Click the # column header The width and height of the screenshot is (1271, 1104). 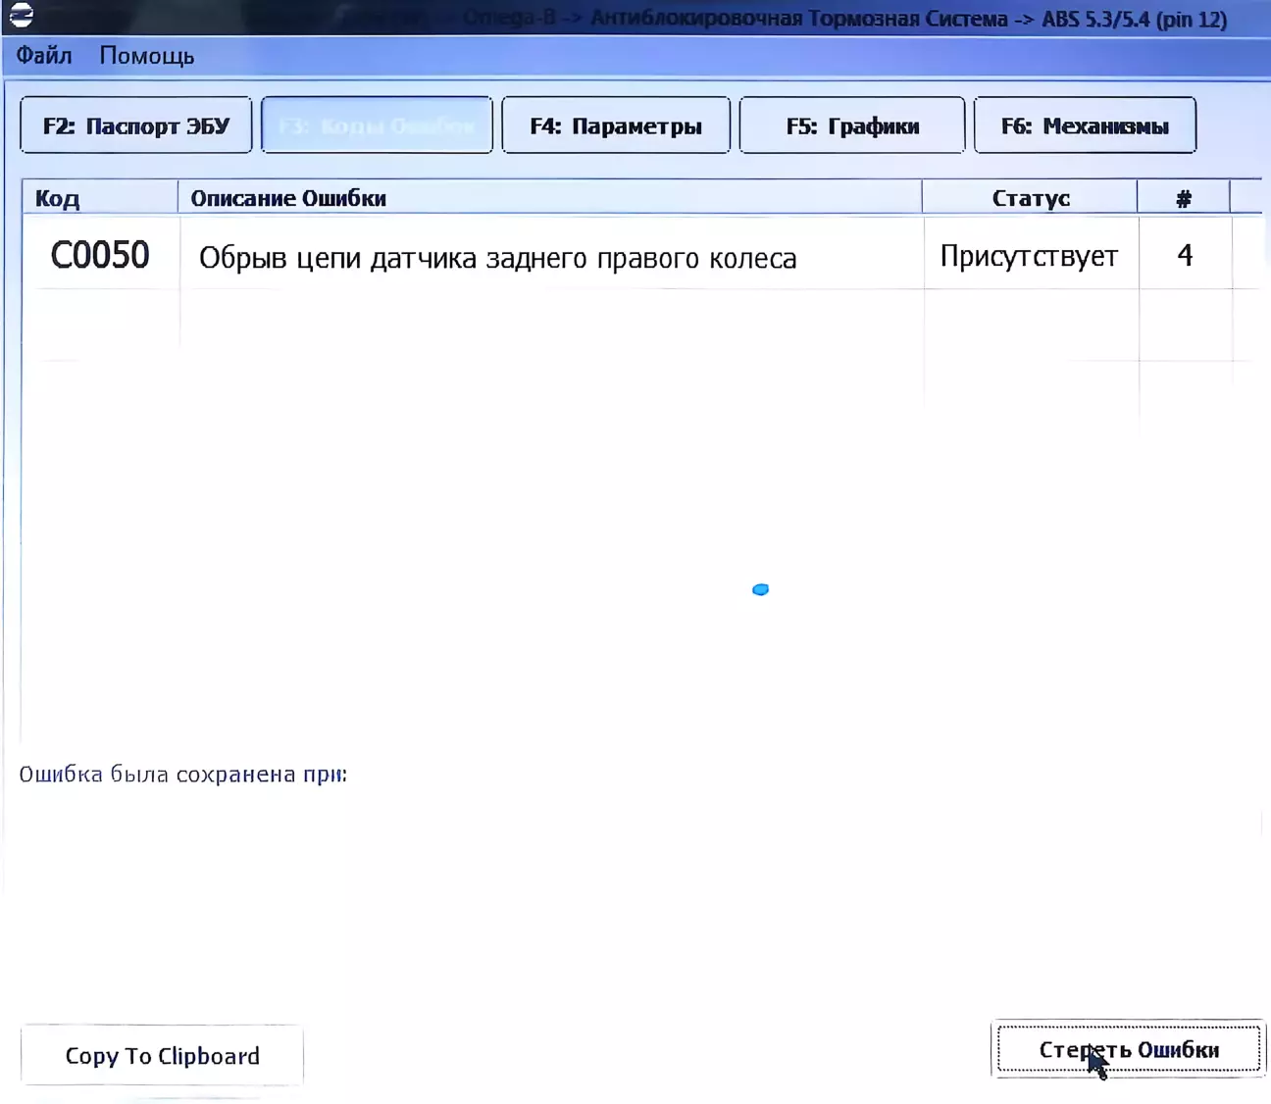[1184, 198]
